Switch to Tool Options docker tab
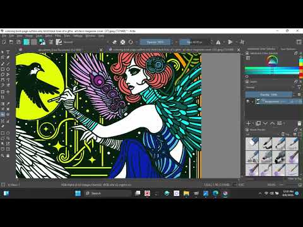 coord(288,49)
